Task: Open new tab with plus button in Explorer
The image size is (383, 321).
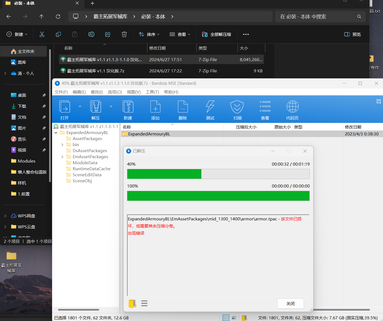Action: [x=92, y=3]
